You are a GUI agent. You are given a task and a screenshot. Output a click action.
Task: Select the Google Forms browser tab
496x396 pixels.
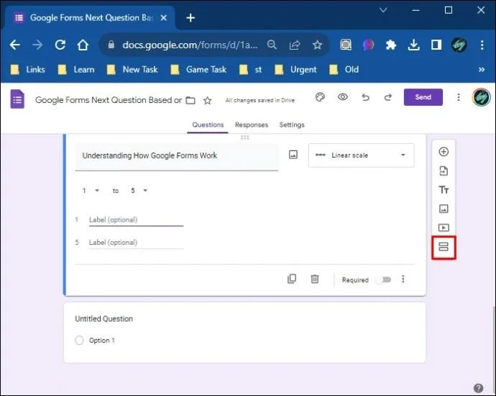tap(90, 18)
